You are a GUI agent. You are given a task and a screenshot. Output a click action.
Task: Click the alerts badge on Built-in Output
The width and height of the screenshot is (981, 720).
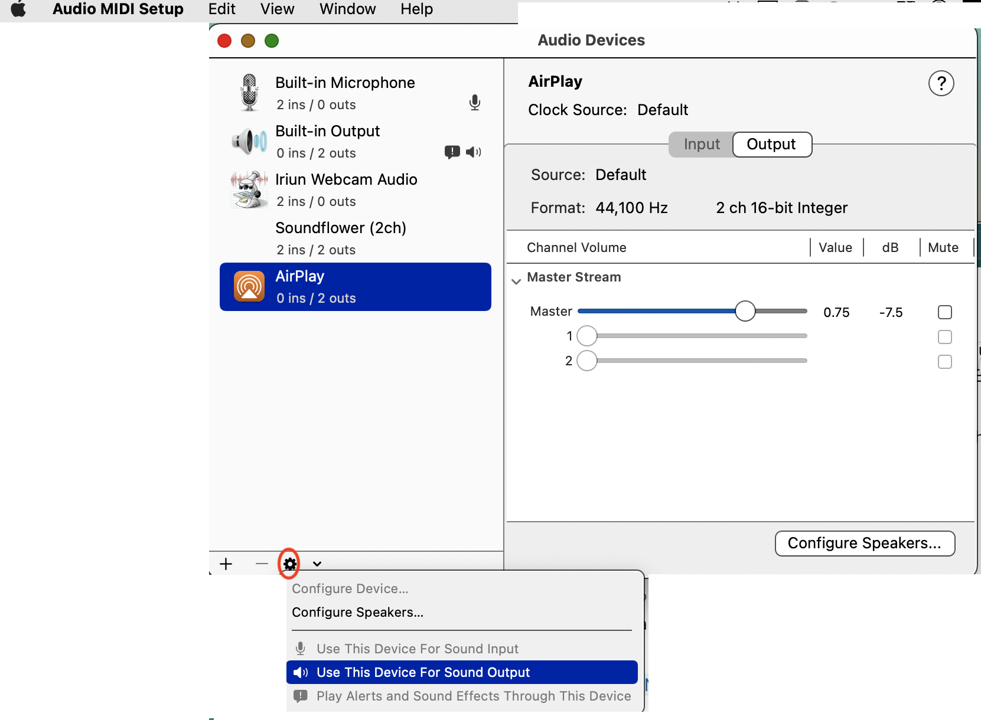tap(452, 152)
